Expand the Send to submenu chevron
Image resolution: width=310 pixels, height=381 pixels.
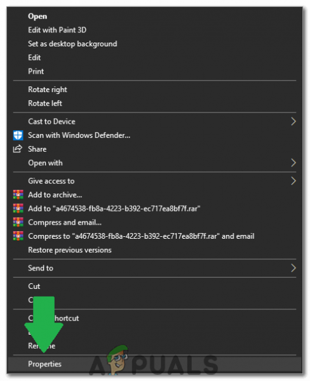point(293,268)
